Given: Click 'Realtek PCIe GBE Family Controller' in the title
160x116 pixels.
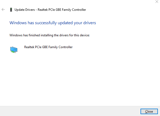Looking at the screenshot, I should click(x=62, y=10).
